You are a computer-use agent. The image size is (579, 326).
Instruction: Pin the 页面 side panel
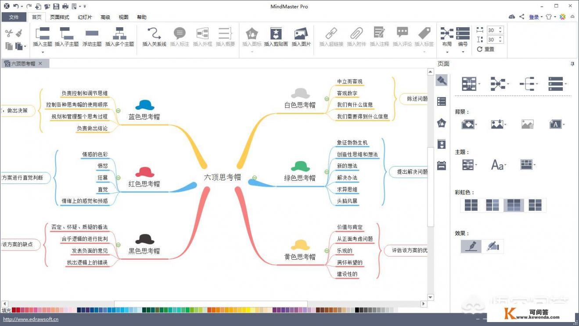tap(572, 64)
